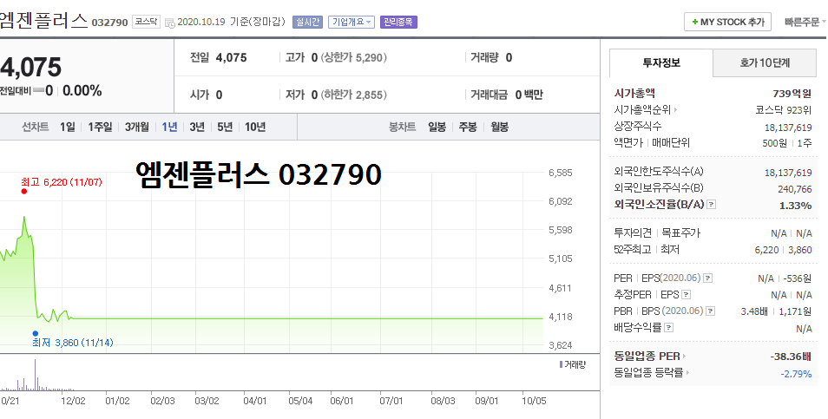Image resolution: width=828 pixels, height=419 pixels.
Task: Click the arrow beside 동일업종 PER
Action: pos(685,357)
